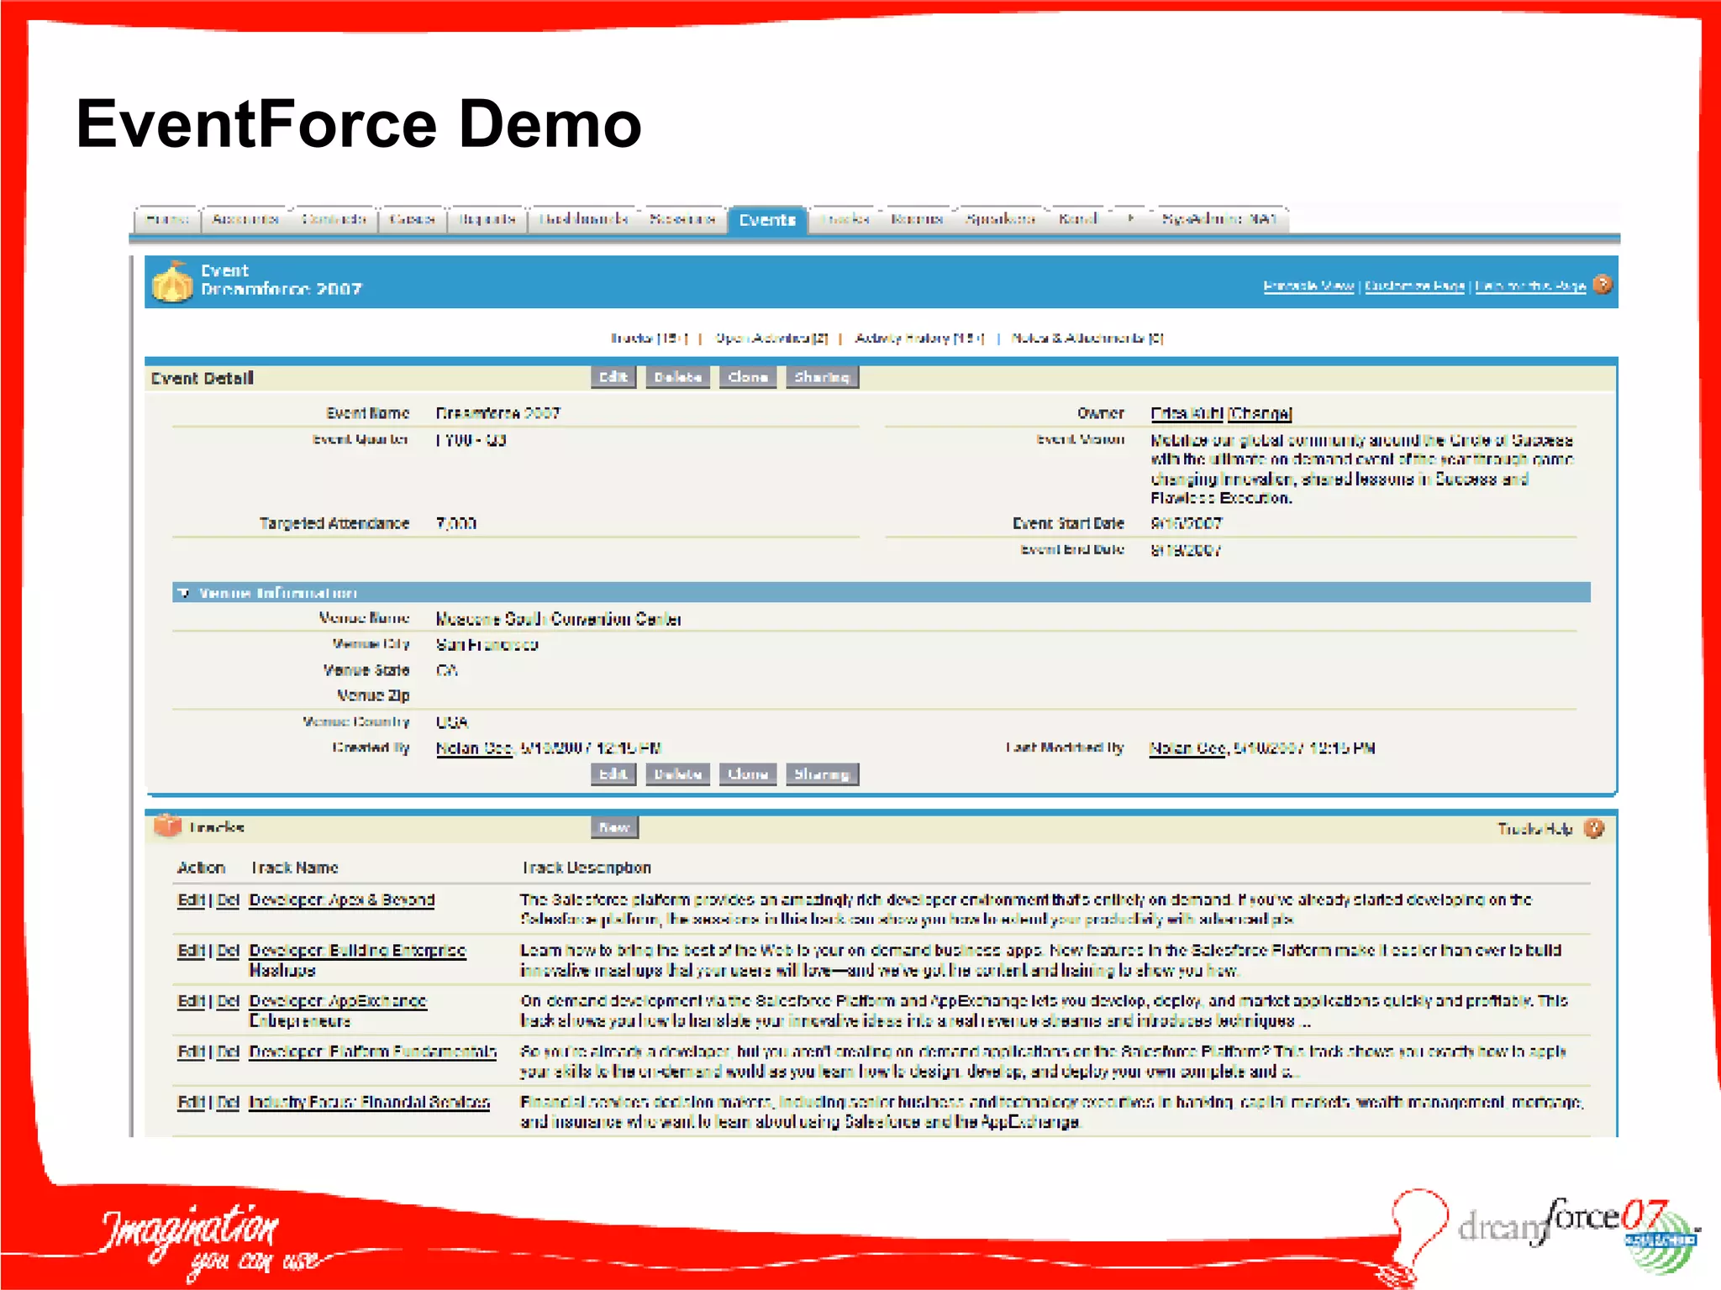Open the Printable View link
Screen dimensions: 1721x1290
[x=1308, y=286]
